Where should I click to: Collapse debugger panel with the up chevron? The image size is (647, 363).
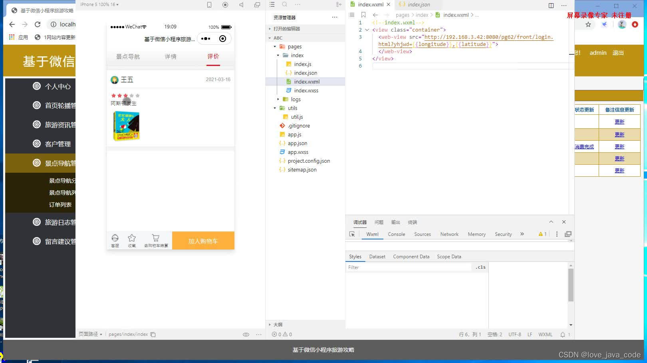[551, 222]
